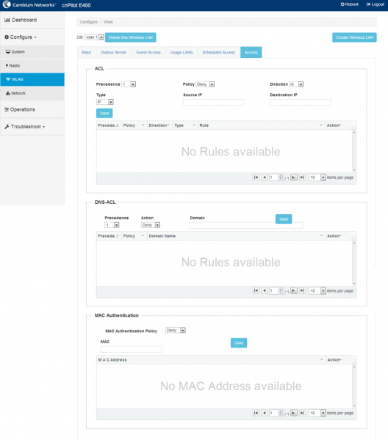Click Delete this Wireless LAN button
This screenshot has height=440, width=388.
pos(131,37)
